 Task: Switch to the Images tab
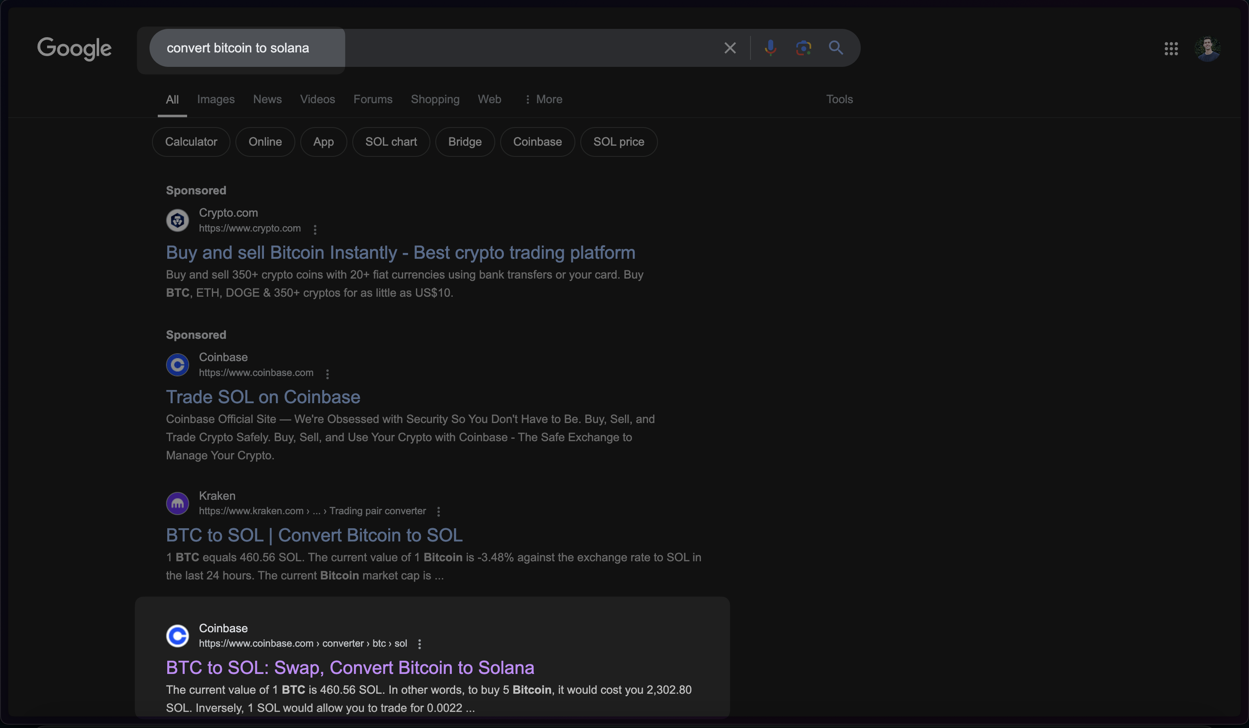(x=216, y=99)
